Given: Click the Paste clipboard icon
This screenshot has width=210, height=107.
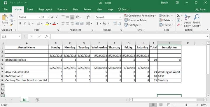Looking at the screenshot, I should point(5,17).
